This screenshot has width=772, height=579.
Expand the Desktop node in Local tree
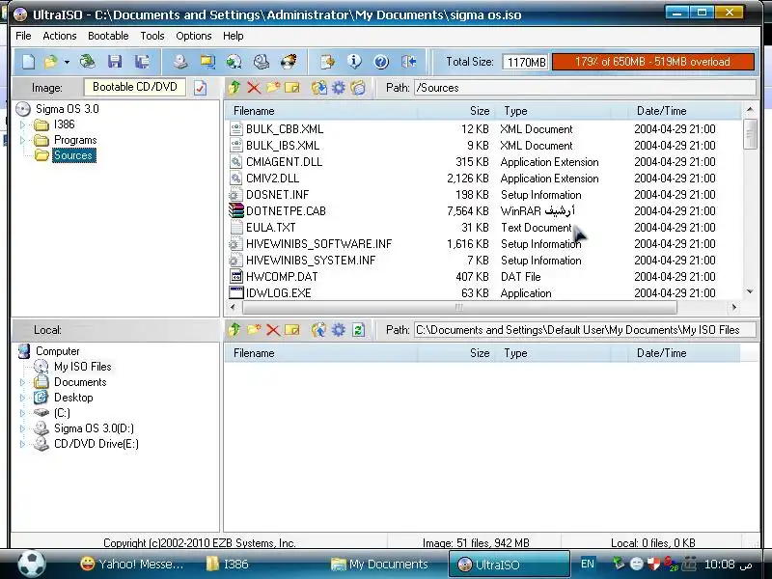pos(22,398)
